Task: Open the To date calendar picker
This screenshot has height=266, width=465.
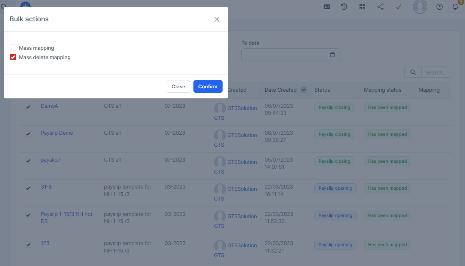Action: click(x=332, y=55)
